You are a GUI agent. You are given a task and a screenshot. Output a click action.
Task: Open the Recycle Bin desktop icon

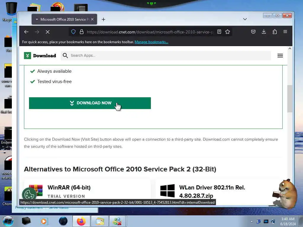11,11
